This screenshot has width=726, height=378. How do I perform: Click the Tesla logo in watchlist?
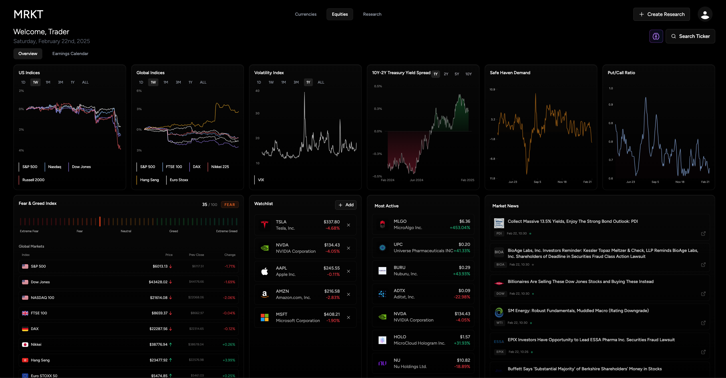[264, 225]
